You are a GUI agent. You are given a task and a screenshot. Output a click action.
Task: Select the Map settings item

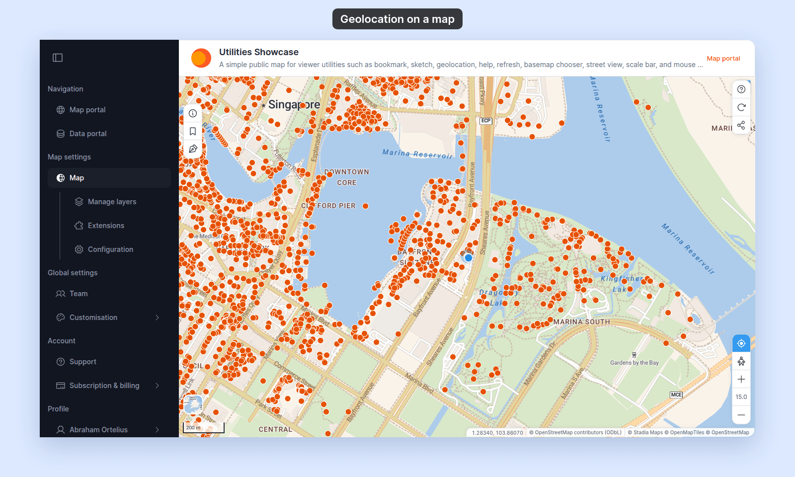point(109,178)
